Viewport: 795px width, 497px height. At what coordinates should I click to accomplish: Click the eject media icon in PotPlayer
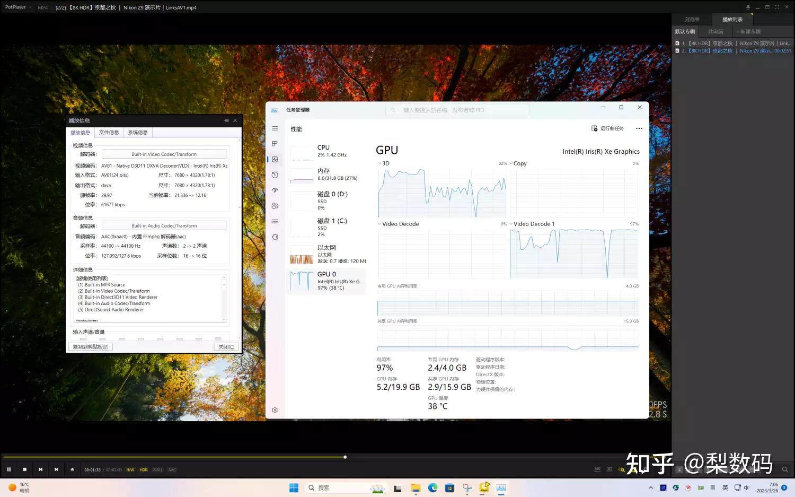coord(72,469)
